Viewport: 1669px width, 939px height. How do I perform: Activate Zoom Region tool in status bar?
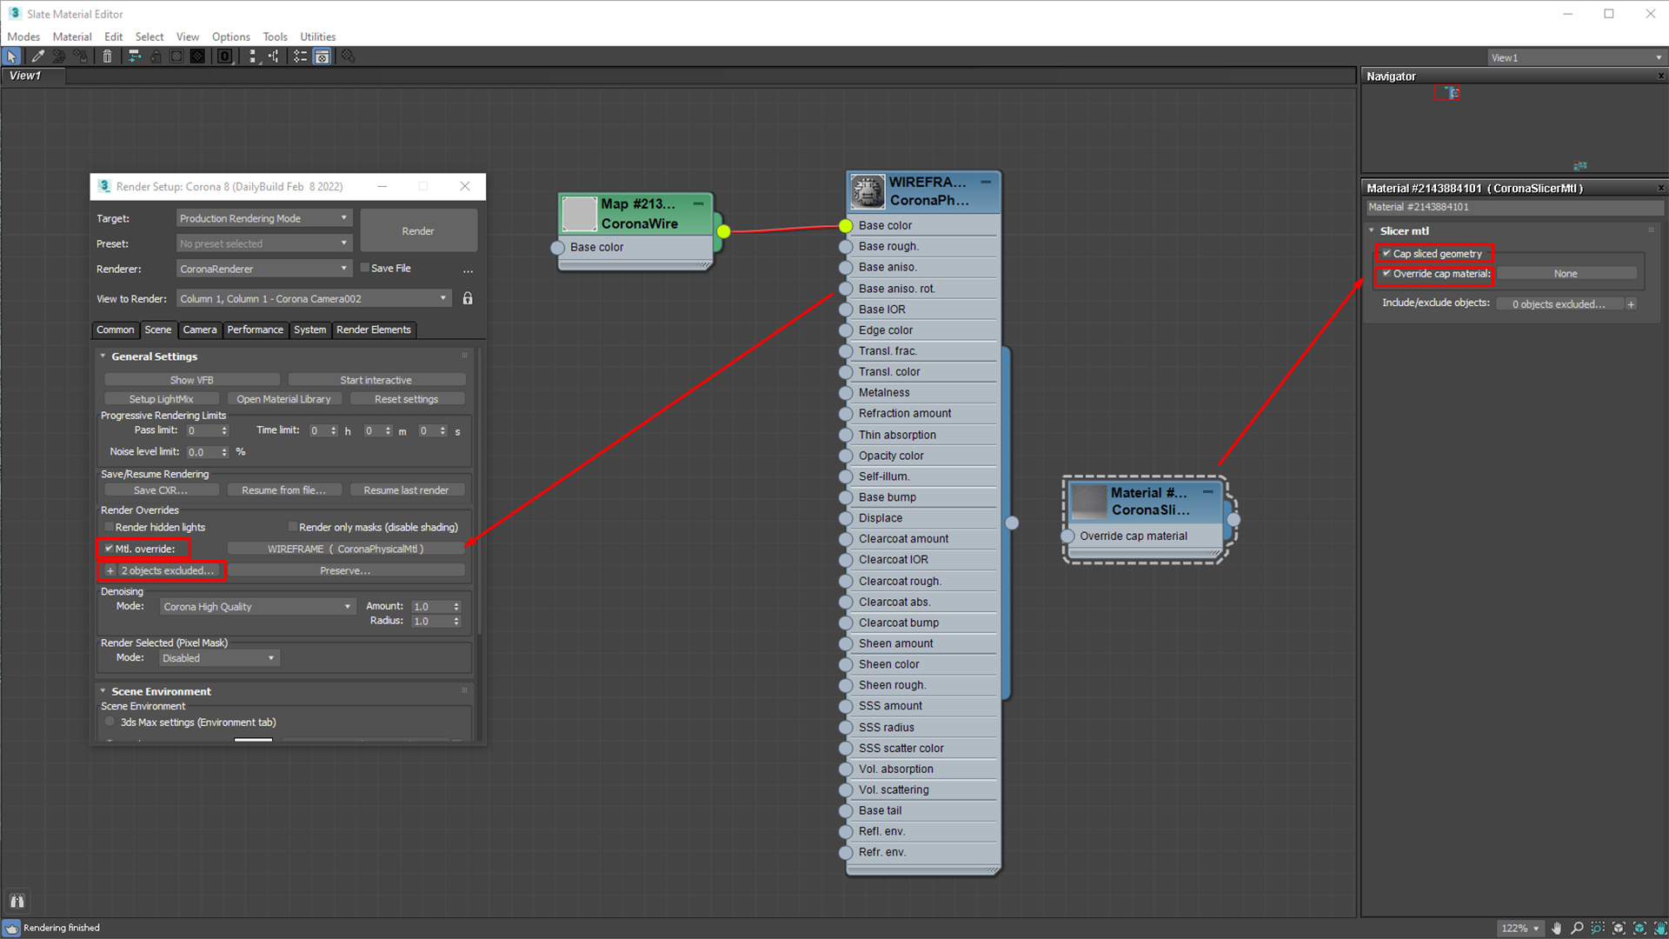1598,928
